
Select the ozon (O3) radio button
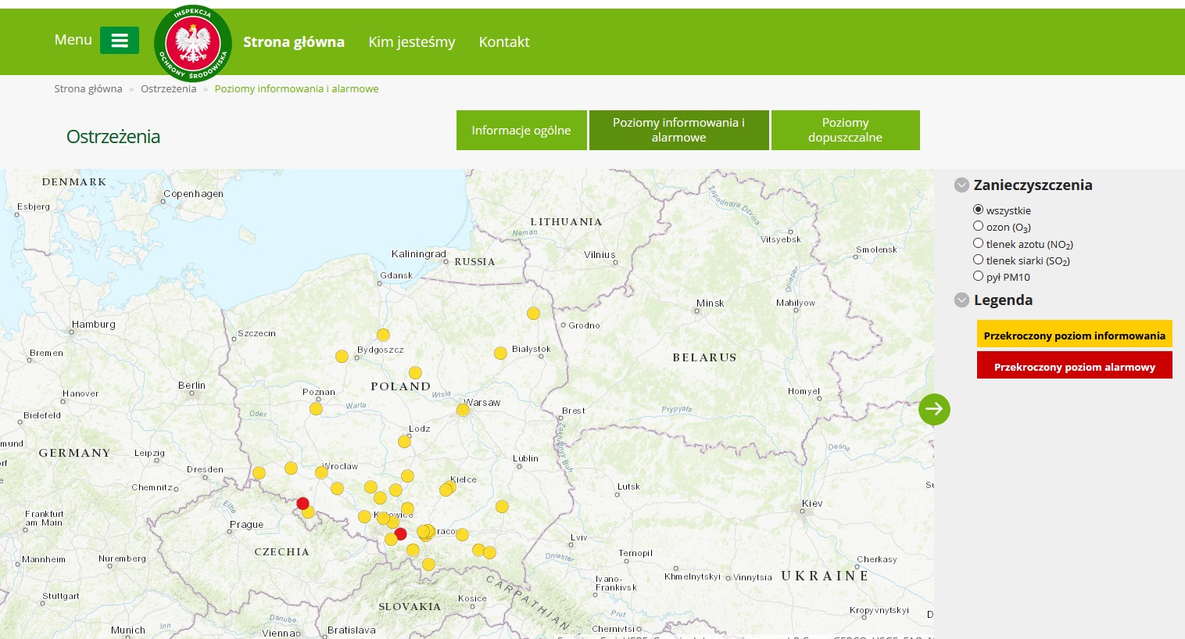[978, 226]
